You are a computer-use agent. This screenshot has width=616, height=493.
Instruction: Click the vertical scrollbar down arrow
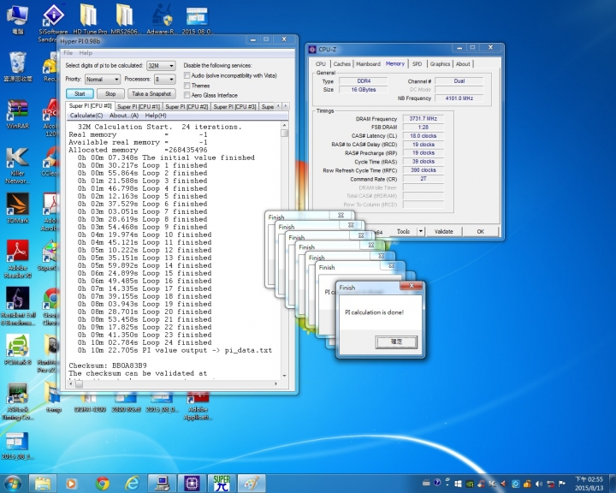tap(284, 376)
